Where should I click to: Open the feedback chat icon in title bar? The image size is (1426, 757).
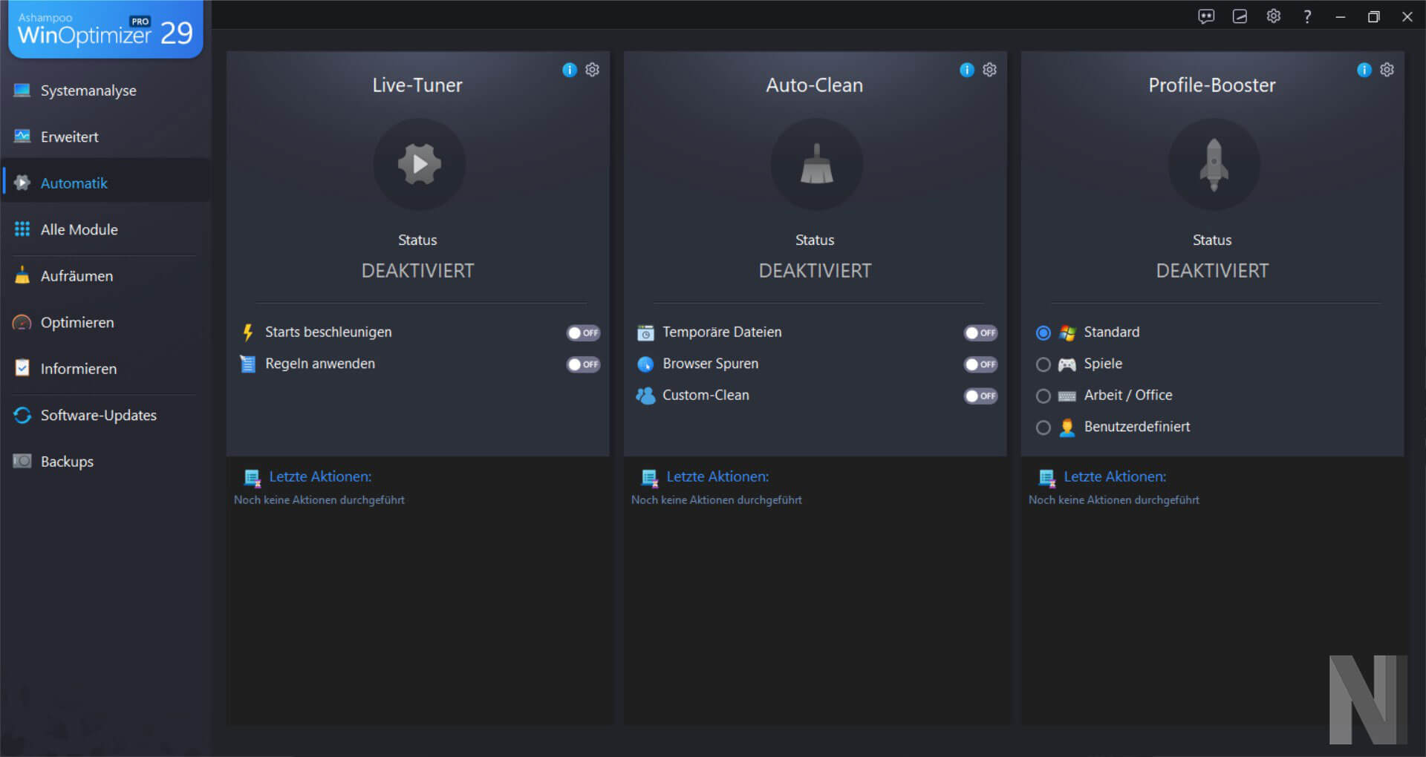(x=1206, y=16)
